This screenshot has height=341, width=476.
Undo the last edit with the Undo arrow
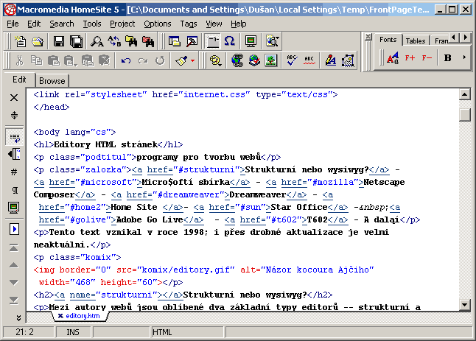126,60
